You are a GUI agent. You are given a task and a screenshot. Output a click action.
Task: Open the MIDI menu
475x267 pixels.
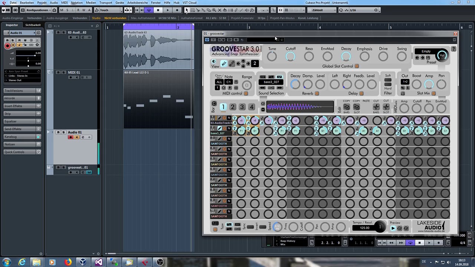tap(64, 3)
